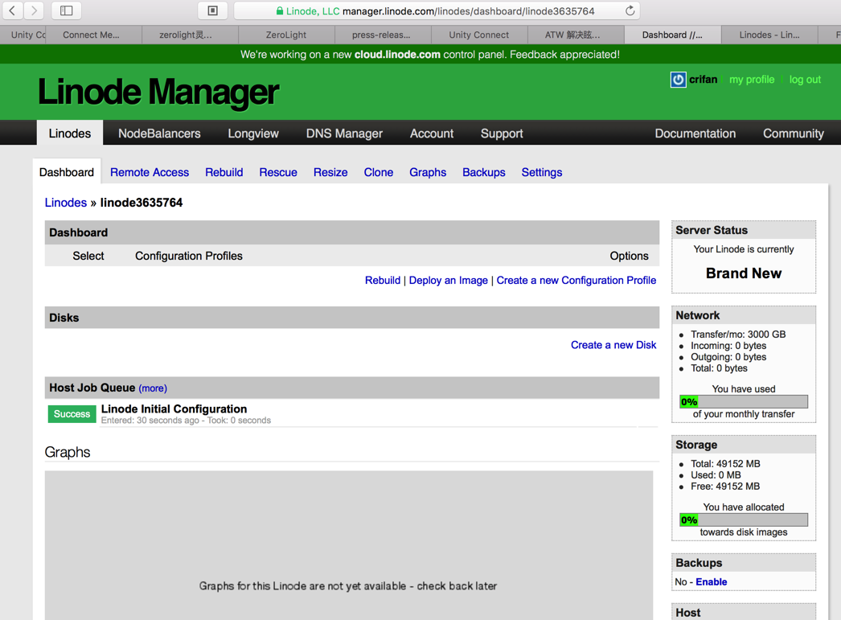
Task: Click the Linode Manager logo title
Action: [158, 92]
